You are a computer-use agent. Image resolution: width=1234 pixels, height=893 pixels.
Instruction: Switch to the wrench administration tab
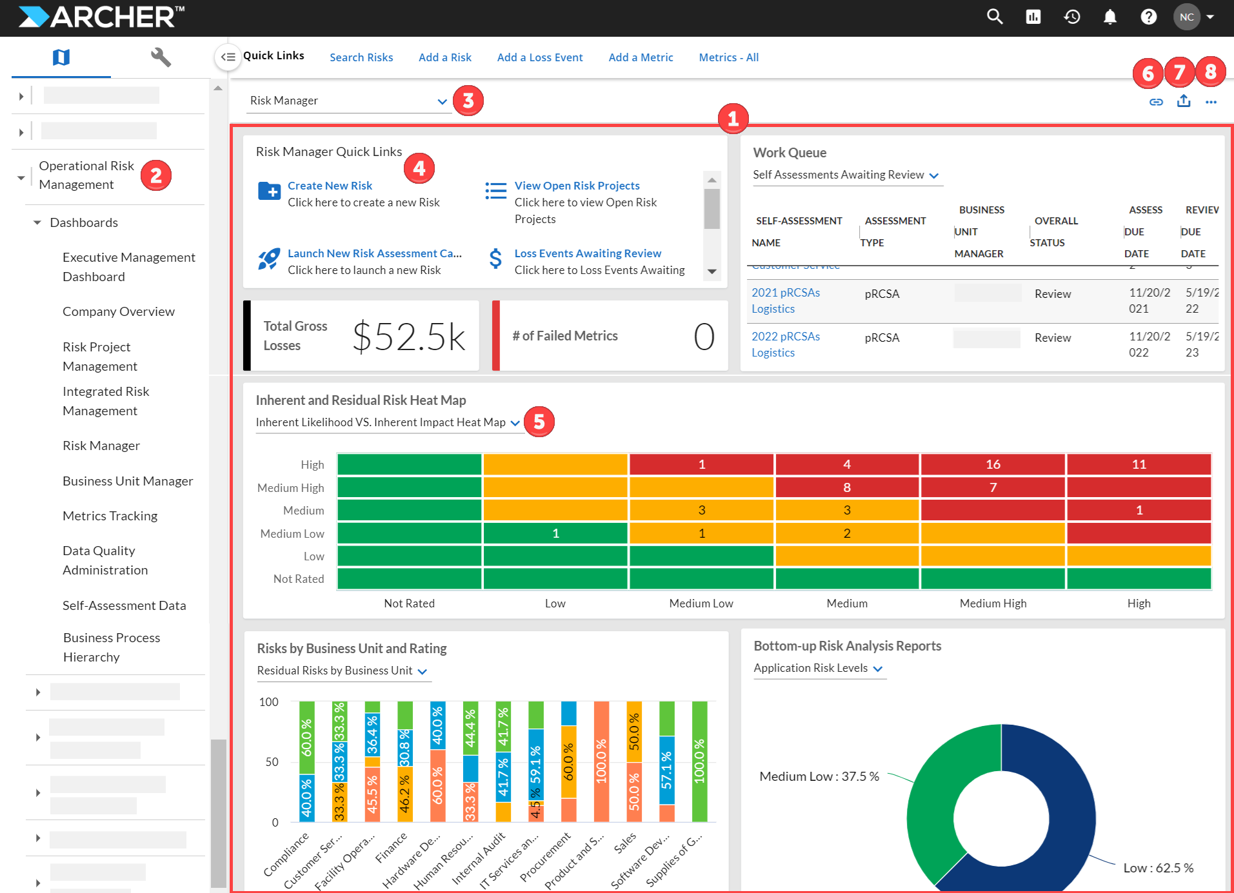161,57
